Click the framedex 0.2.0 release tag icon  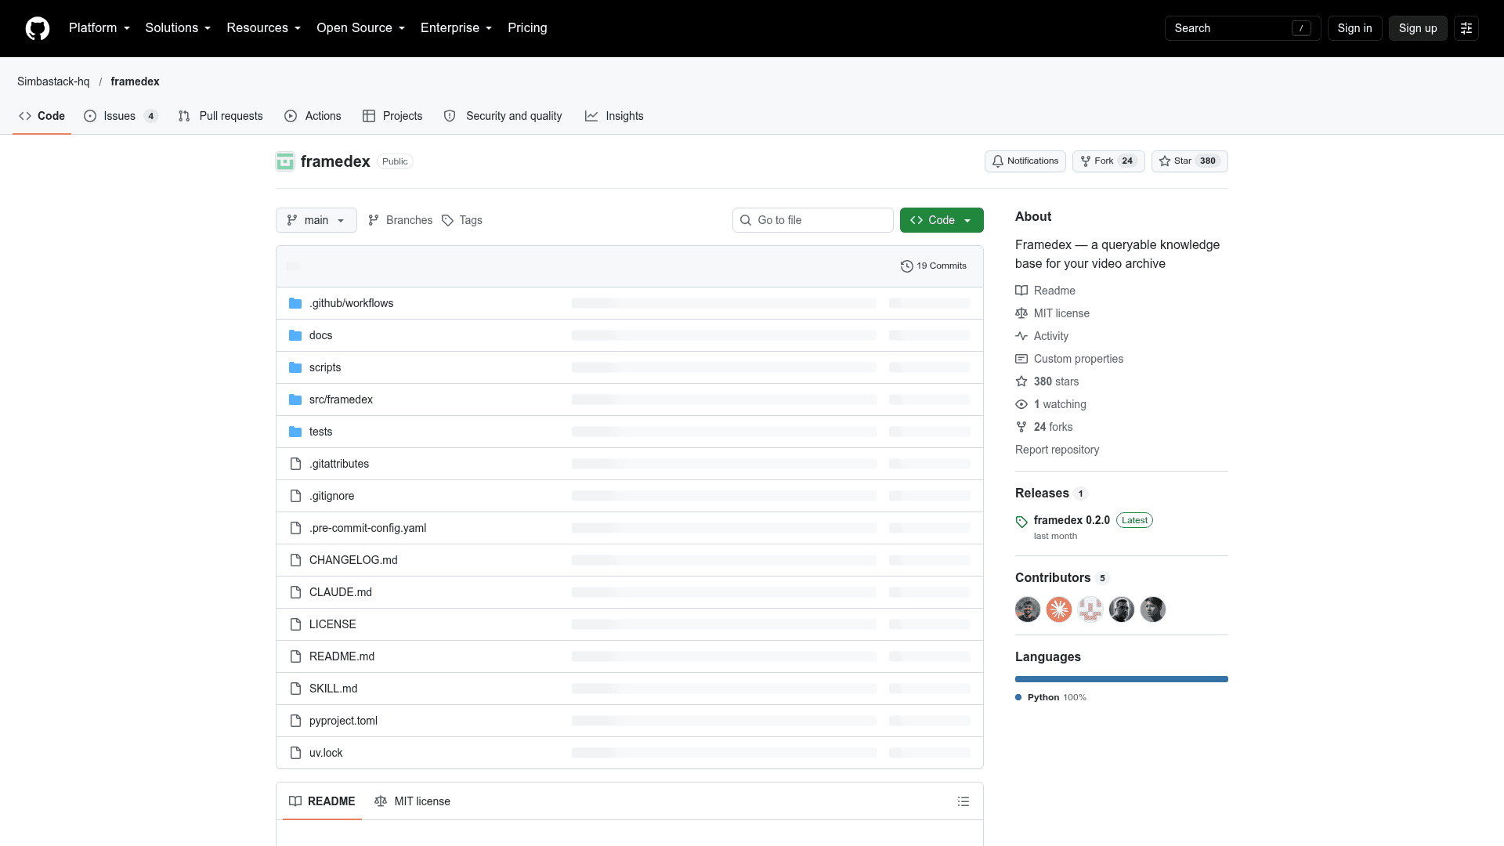(1021, 522)
